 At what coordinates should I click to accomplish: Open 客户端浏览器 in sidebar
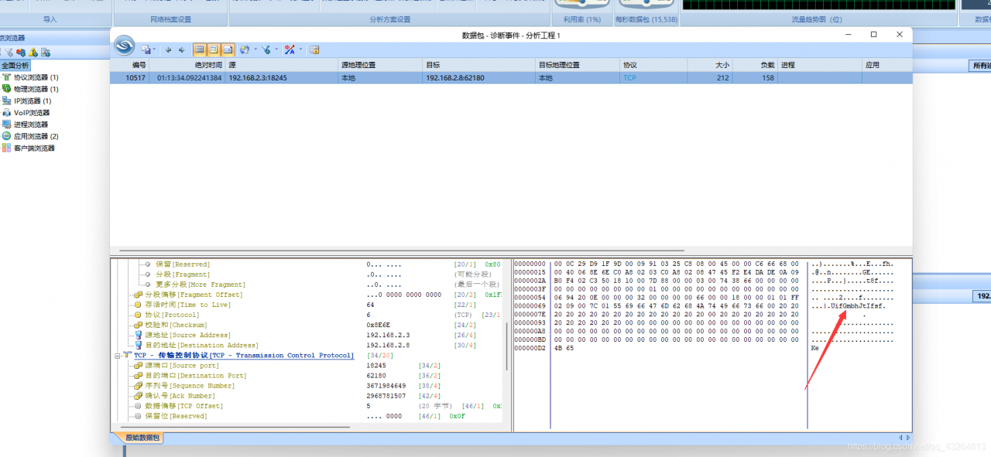tap(34, 148)
